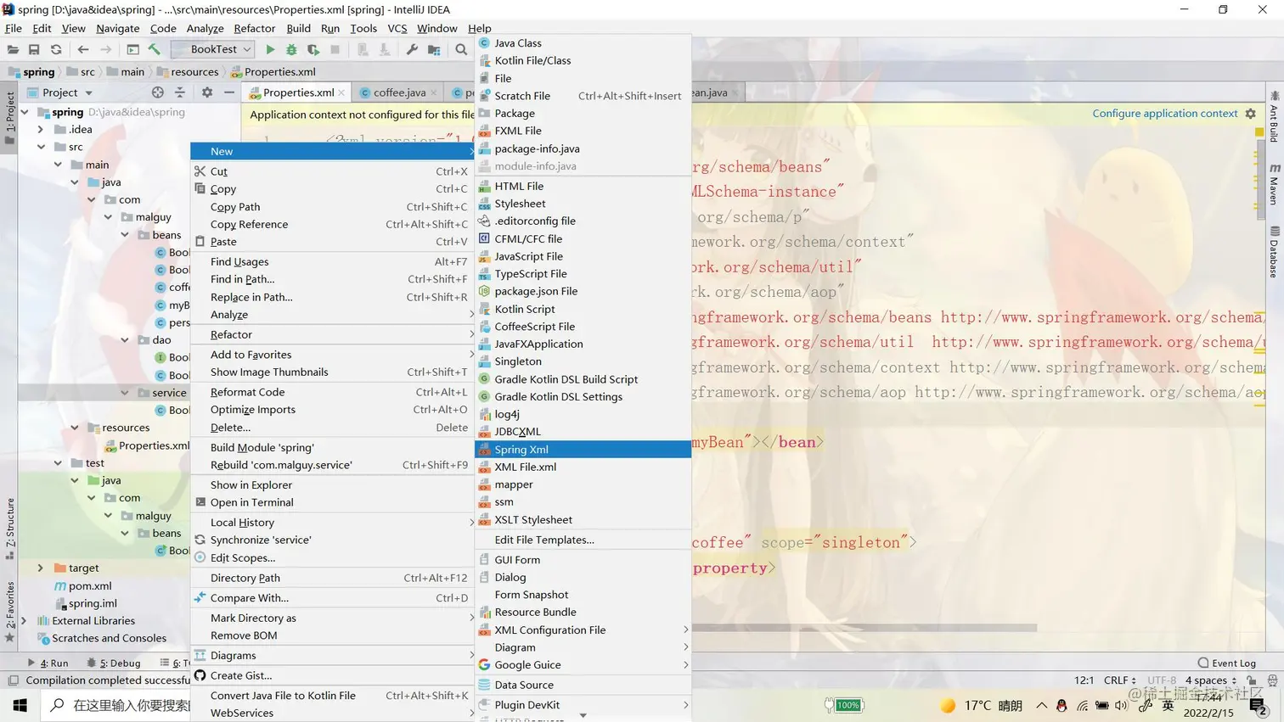Hide the Project tool window
Image resolution: width=1284 pixels, height=722 pixels.
tap(229, 92)
